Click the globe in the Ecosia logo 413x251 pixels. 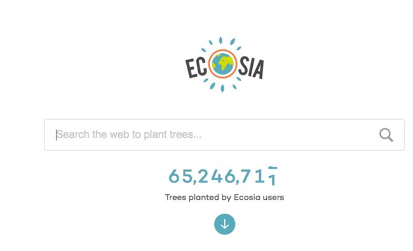coord(223,64)
